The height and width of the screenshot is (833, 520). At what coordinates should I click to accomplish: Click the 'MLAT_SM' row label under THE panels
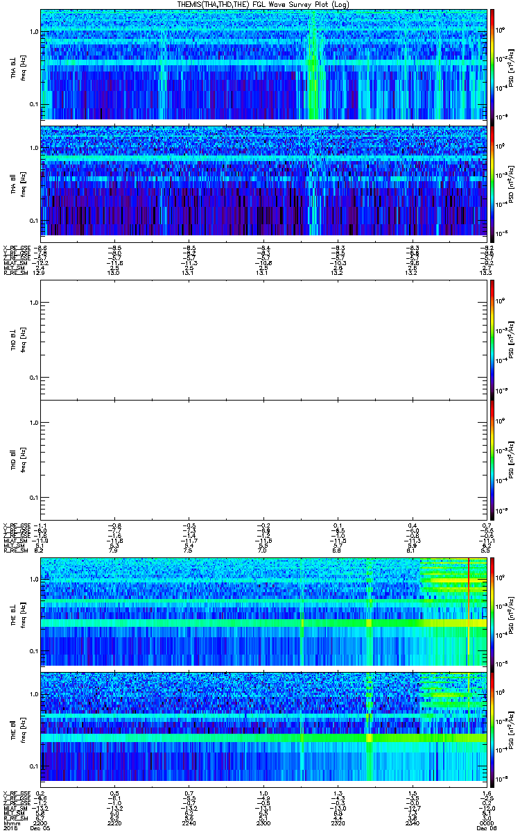[15, 807]
